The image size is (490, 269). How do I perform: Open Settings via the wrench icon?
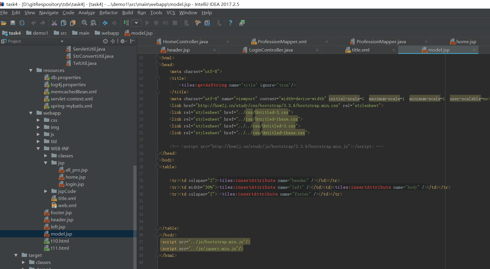198,23
